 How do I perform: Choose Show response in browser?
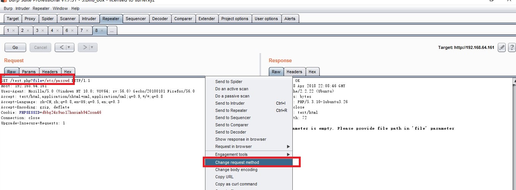249,139
